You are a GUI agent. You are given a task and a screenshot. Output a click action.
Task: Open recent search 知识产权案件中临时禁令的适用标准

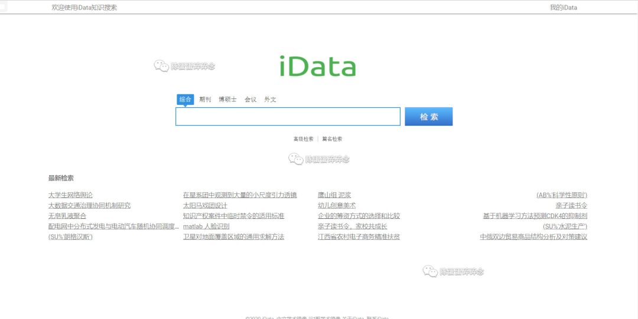click(233, 216)
